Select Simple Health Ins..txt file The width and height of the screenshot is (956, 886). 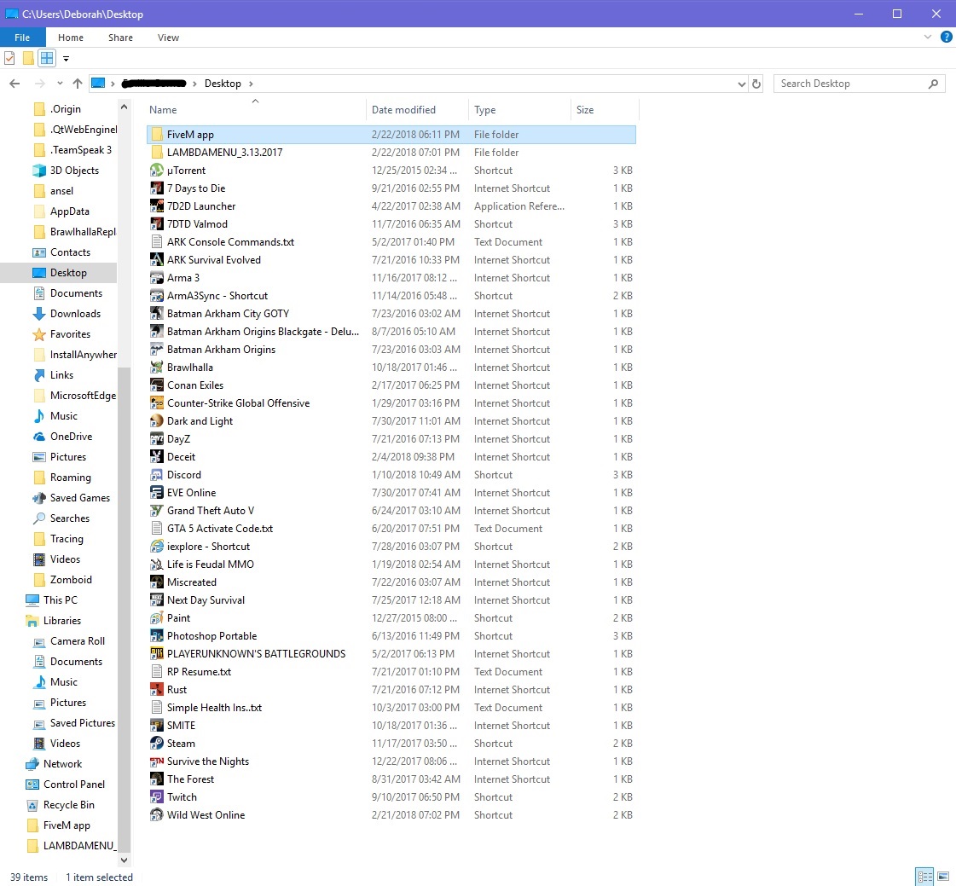[x=391, y=707]
